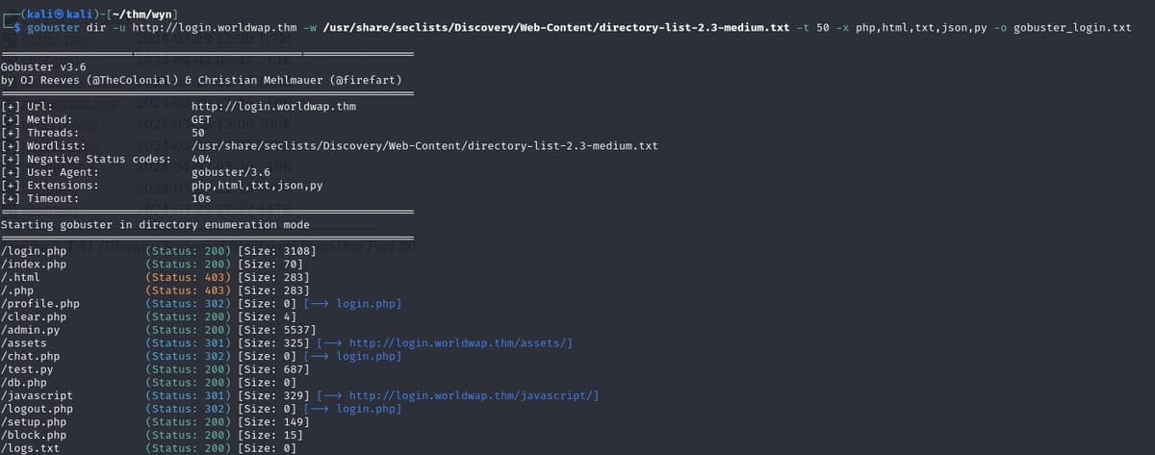This screenshot has height=455, width=1155.
Task: Open the assets redirect URL link
Action: tap(461, 343)
